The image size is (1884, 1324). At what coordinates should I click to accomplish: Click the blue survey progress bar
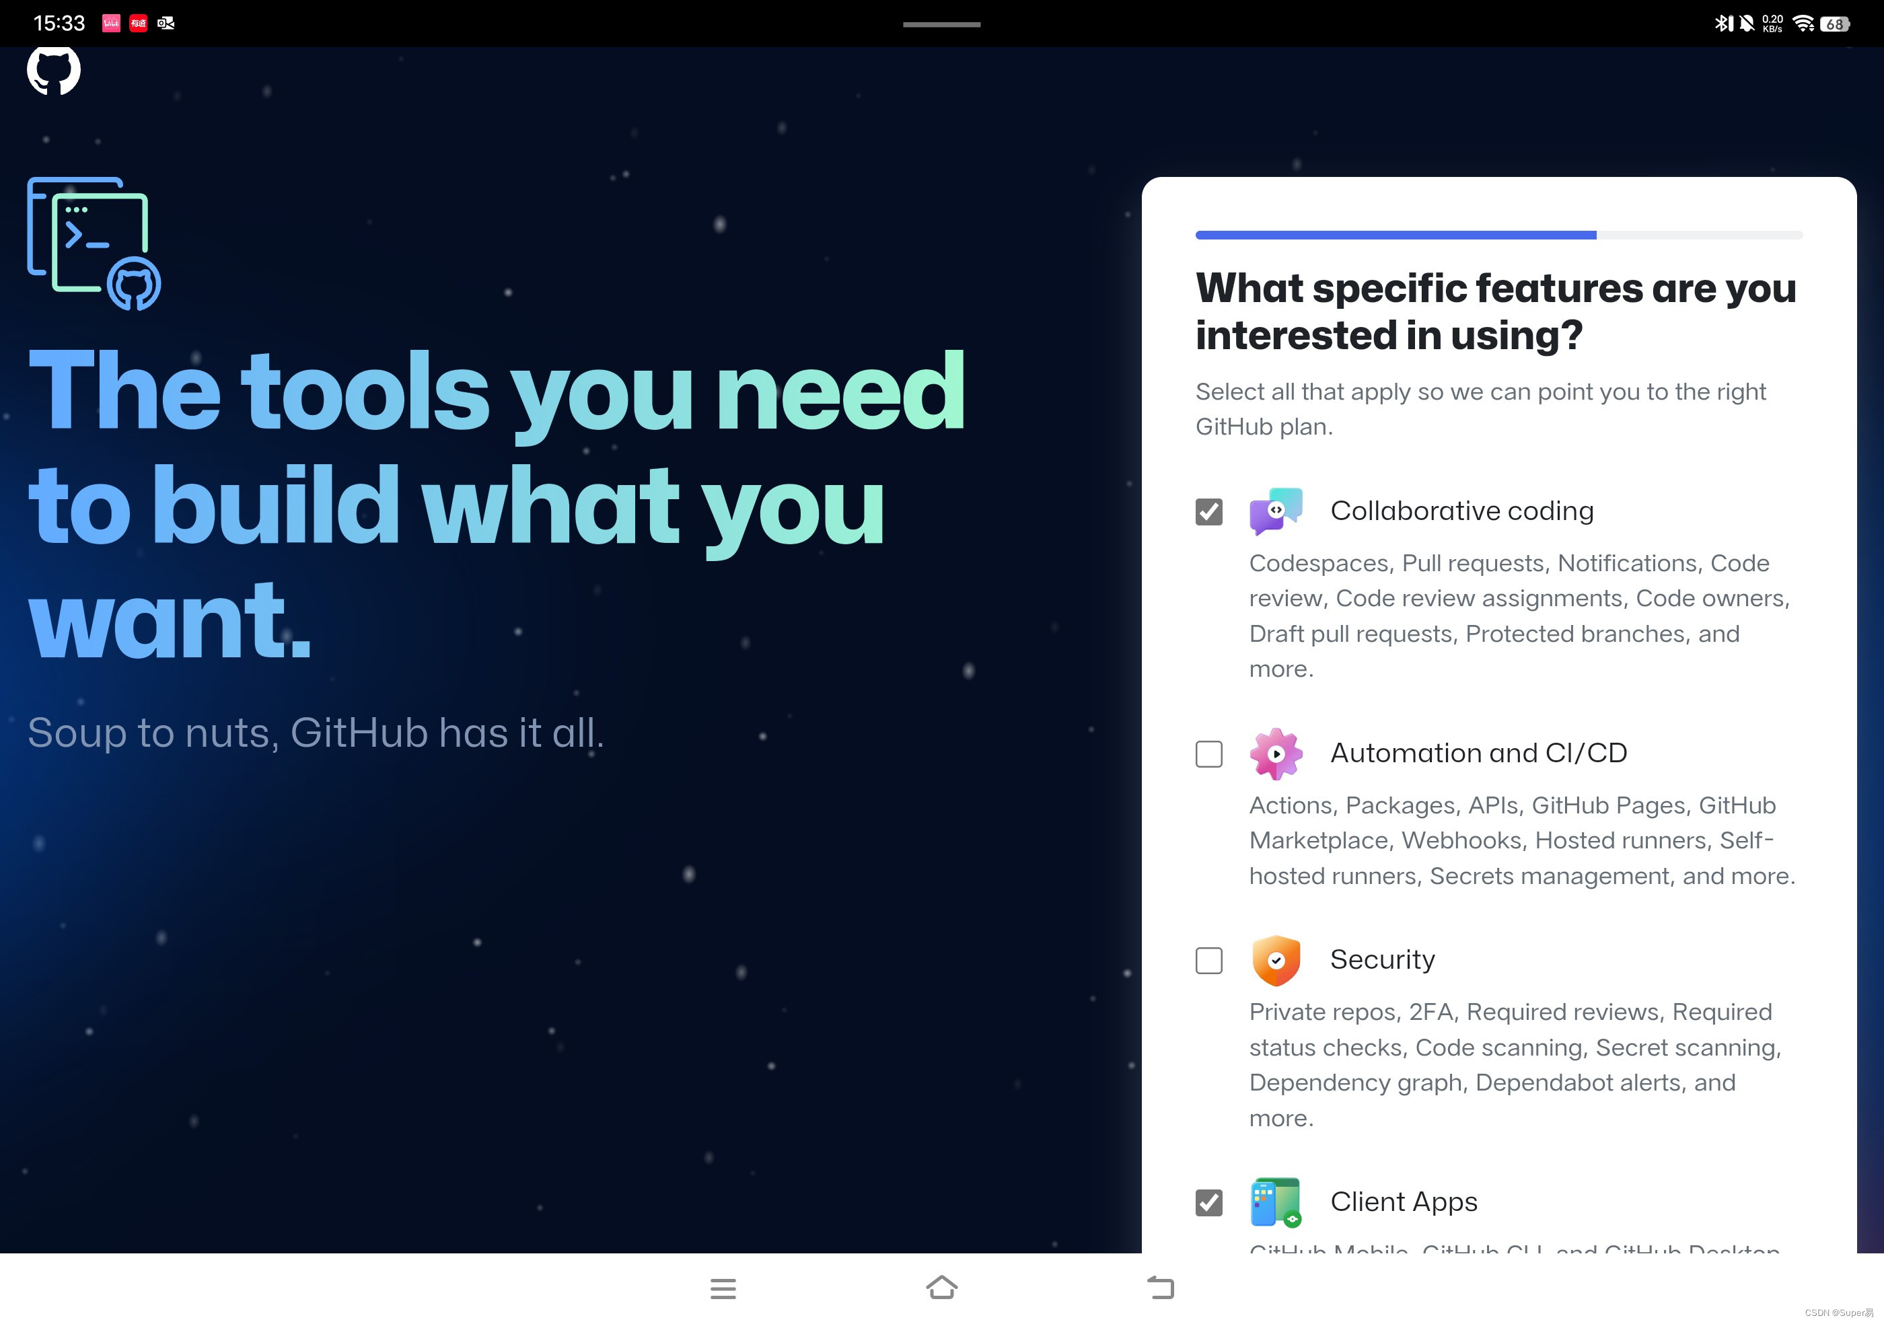[x=1395, y=235]
